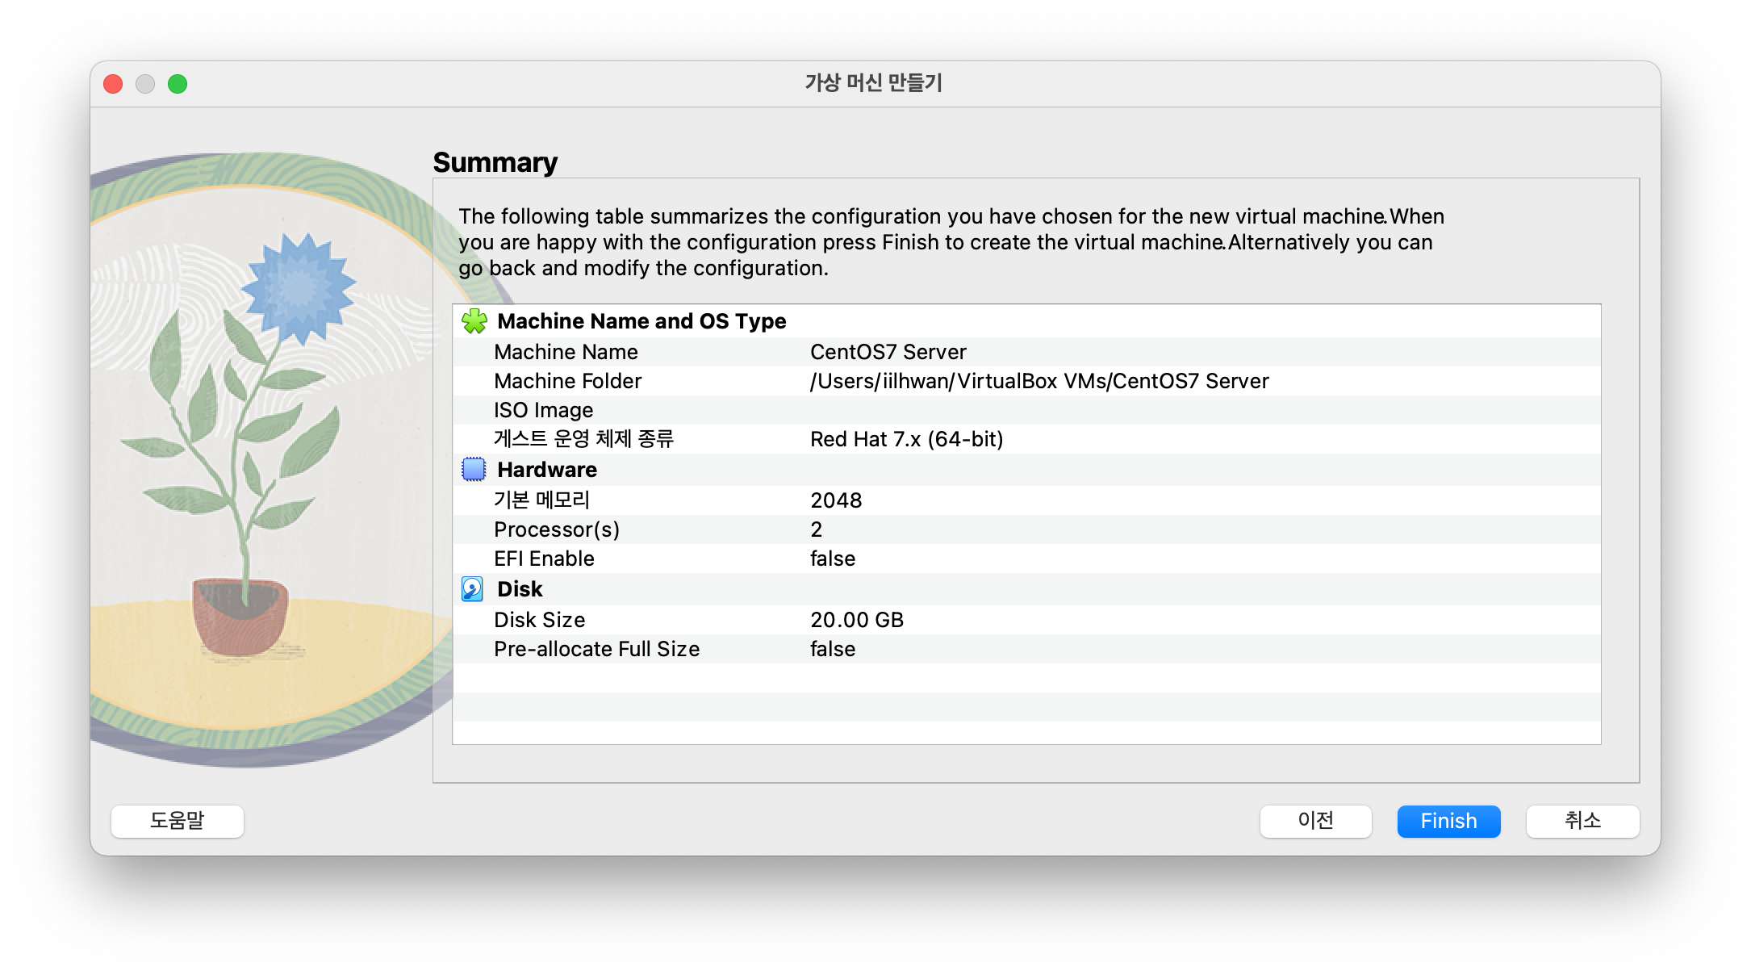1751x975 pixels.
Task: Cancel the wizard with 취소 button
Action: [x=1582, y=821]
